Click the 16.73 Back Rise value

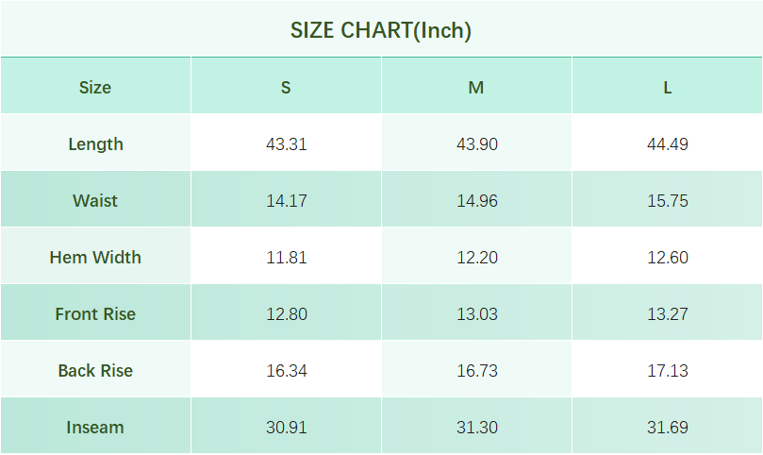click(477, 371)
